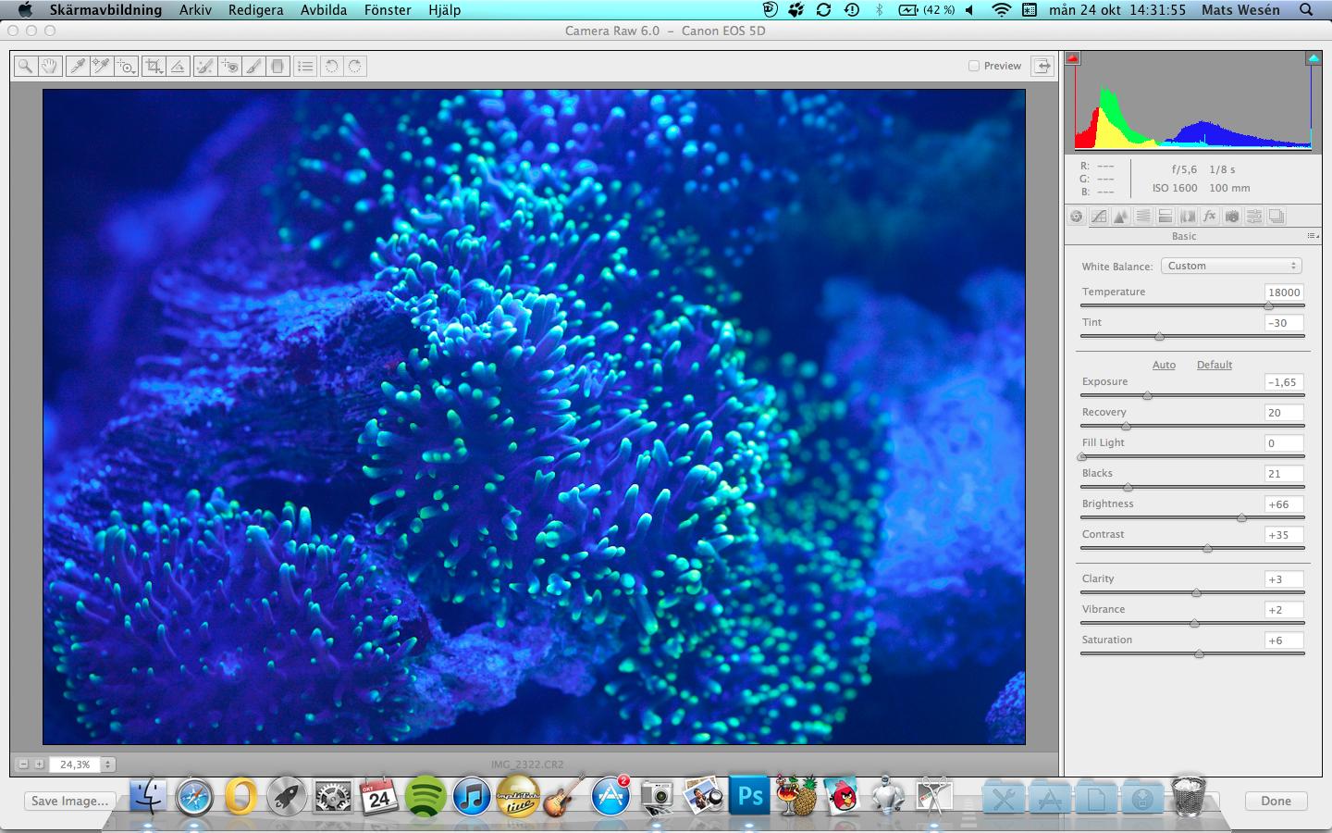Viewport: 1332px width, 833px height.
Task: Rotate image 90° counter-clockwise
Action: 331,66
